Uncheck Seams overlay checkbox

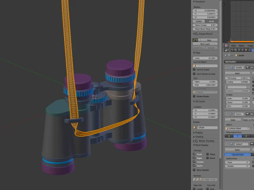point(194,166)
